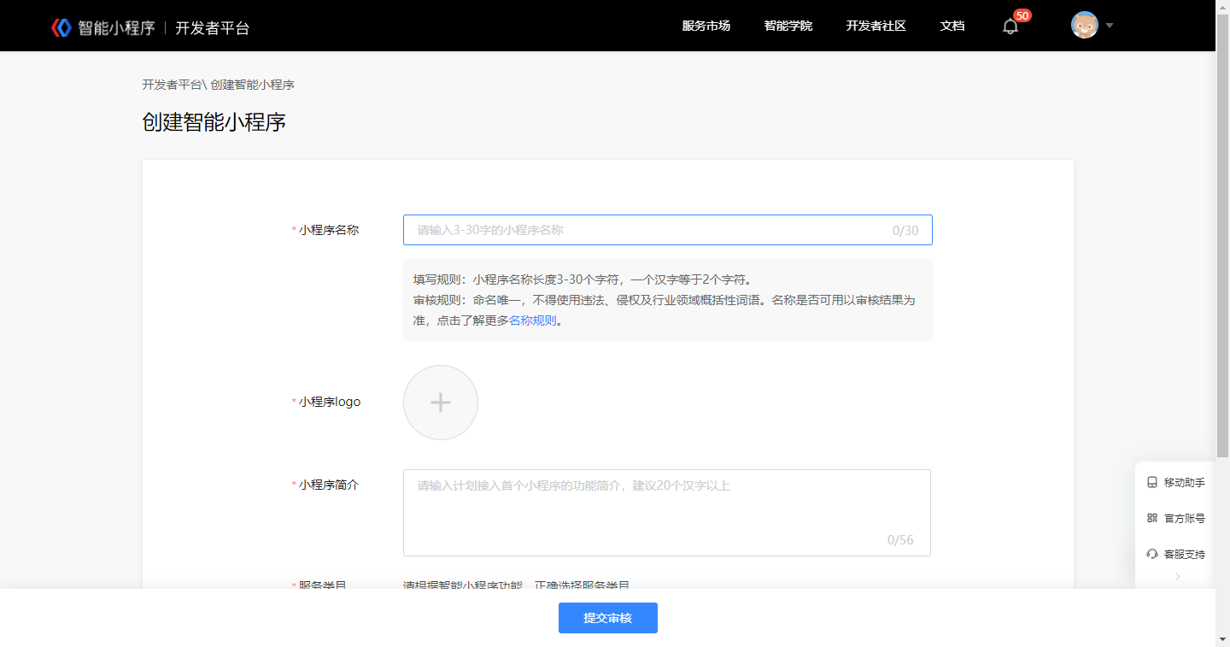Expand the account dropdown arrow beside avatar

[1110, 26]
